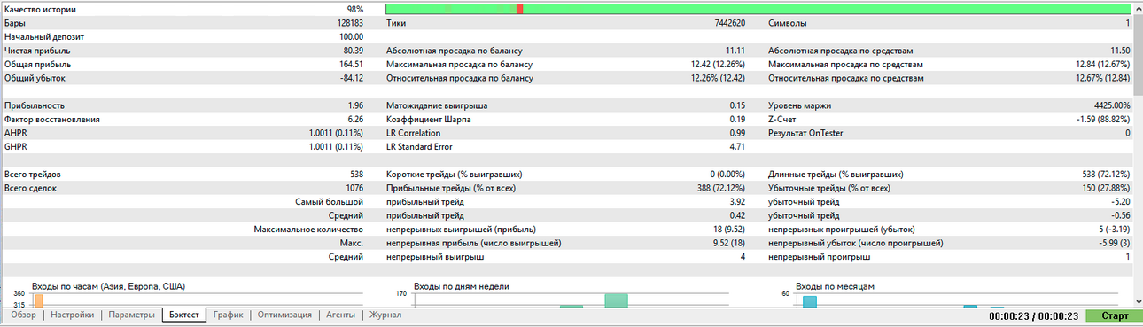1143x327 pixels.
Task: Click the Фактор восстановления value 6.26
Action: 356,119
